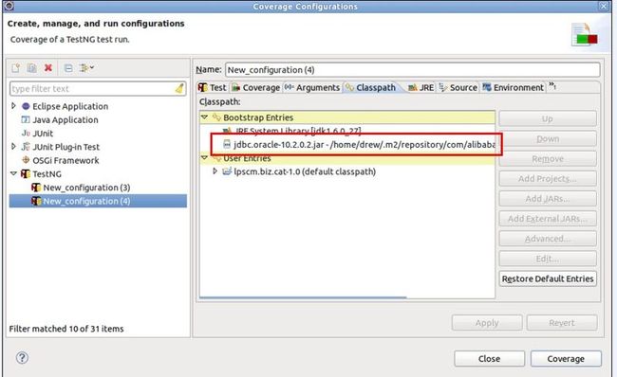The image size is (617, 377).
Task: Select JUnit in the configuration tree
Action: (43, 134)
